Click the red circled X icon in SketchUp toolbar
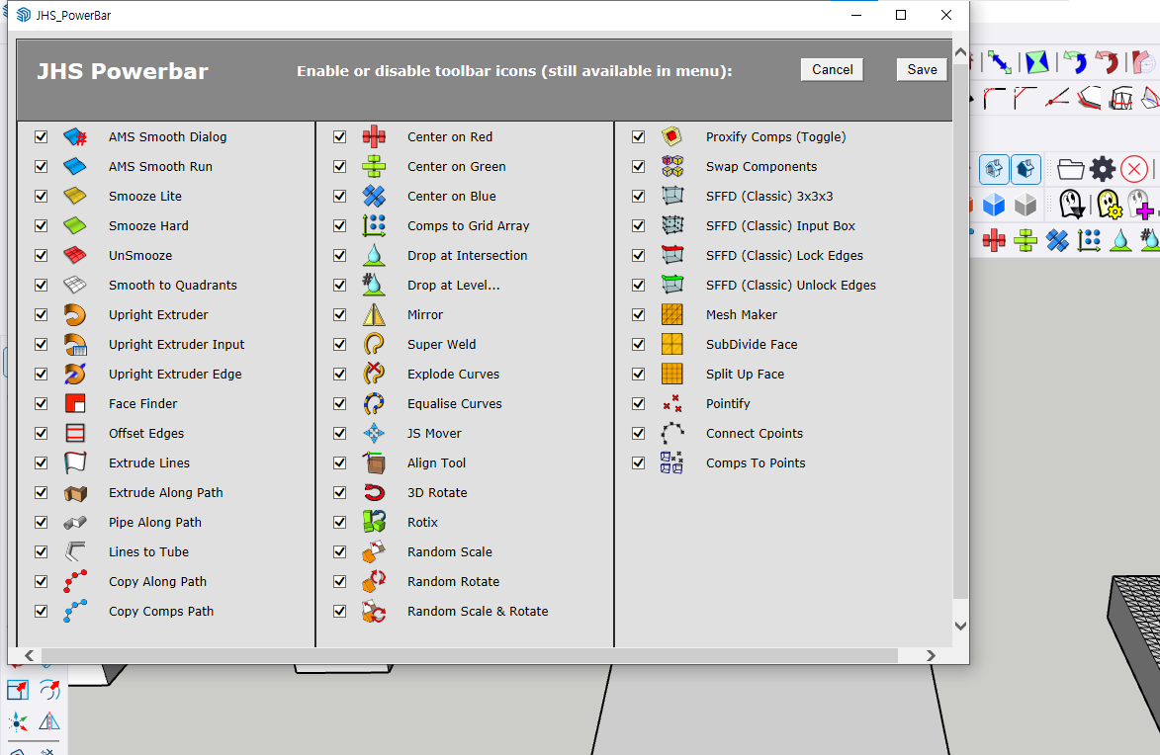 click(x=1133, y=169)
